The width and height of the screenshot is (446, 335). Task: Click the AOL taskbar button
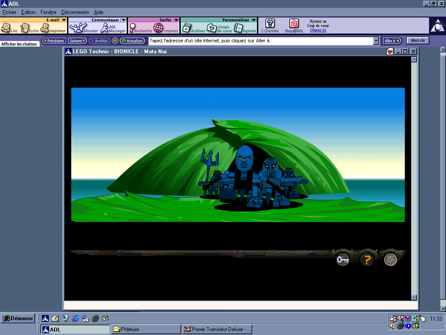click(x=75, y=330)
